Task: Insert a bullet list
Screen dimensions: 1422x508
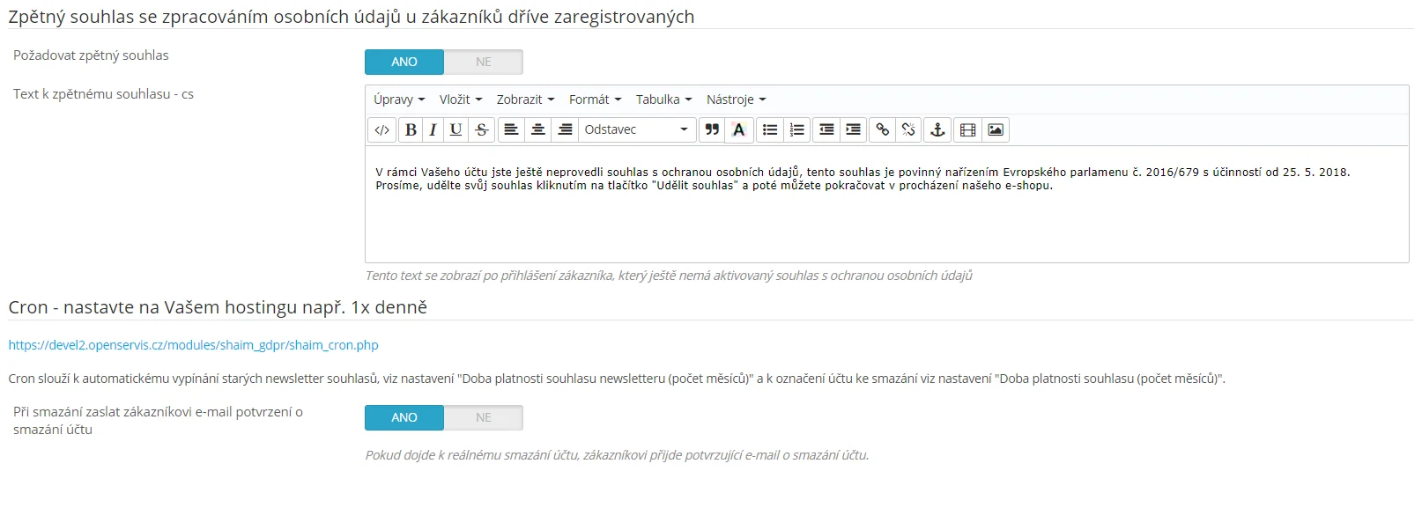Action: coord(769,130)
